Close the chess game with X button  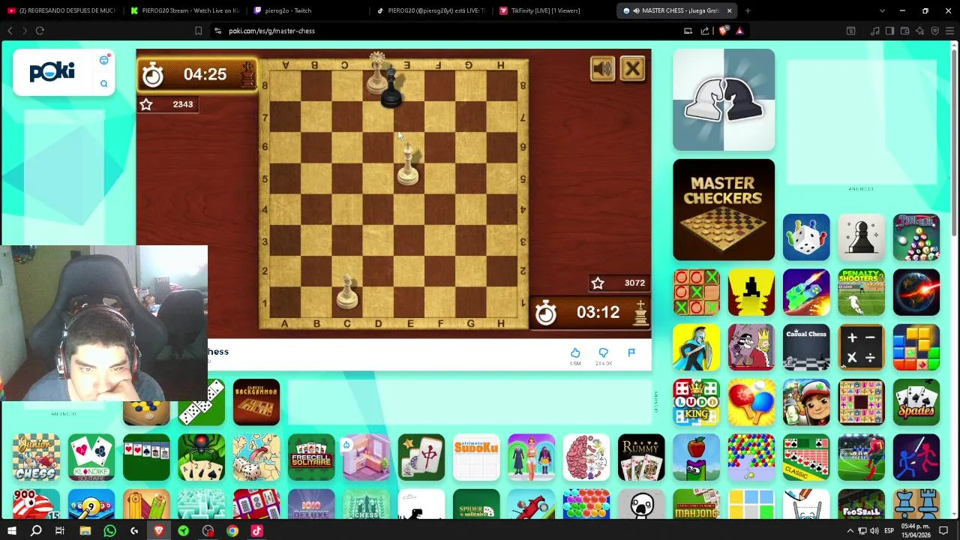(632, 69)
